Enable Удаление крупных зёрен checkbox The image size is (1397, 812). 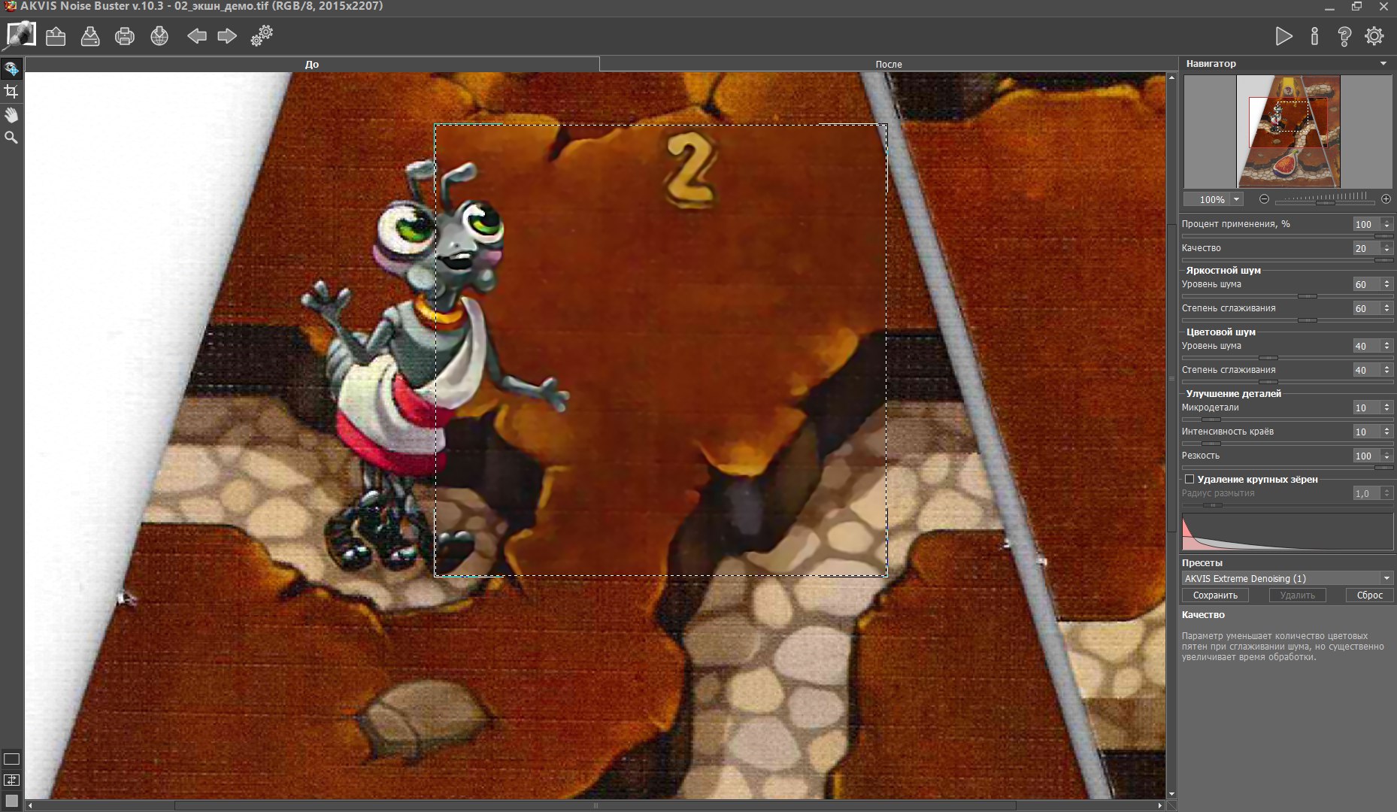tap(1189, 479)
